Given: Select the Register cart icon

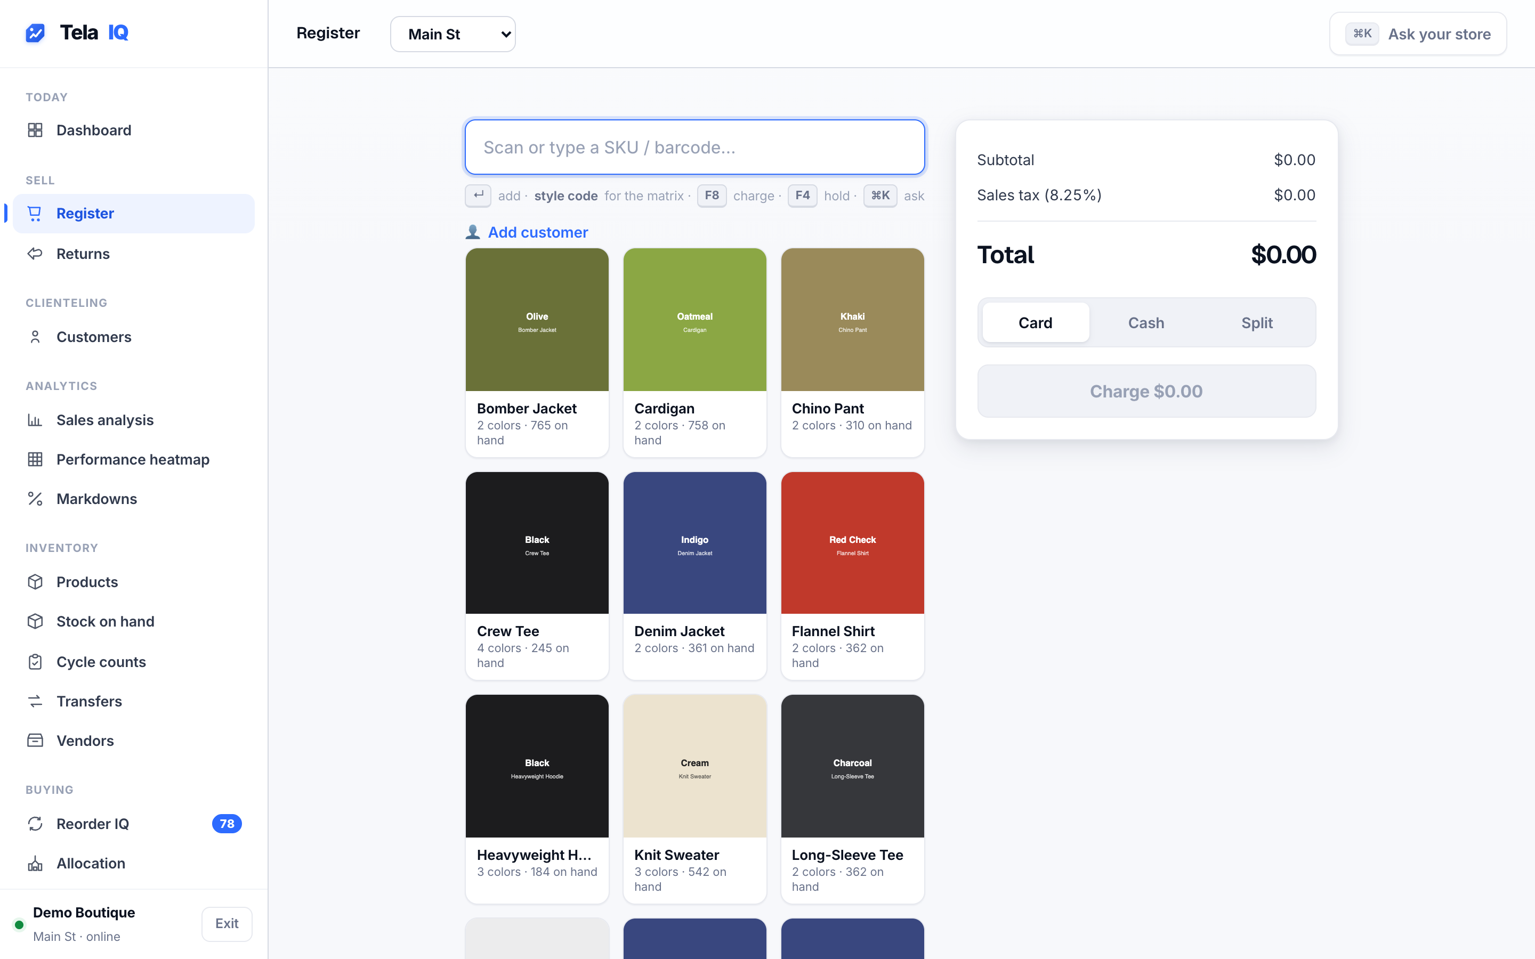Looking at the screenshot, I should click(x=35, y=214).
